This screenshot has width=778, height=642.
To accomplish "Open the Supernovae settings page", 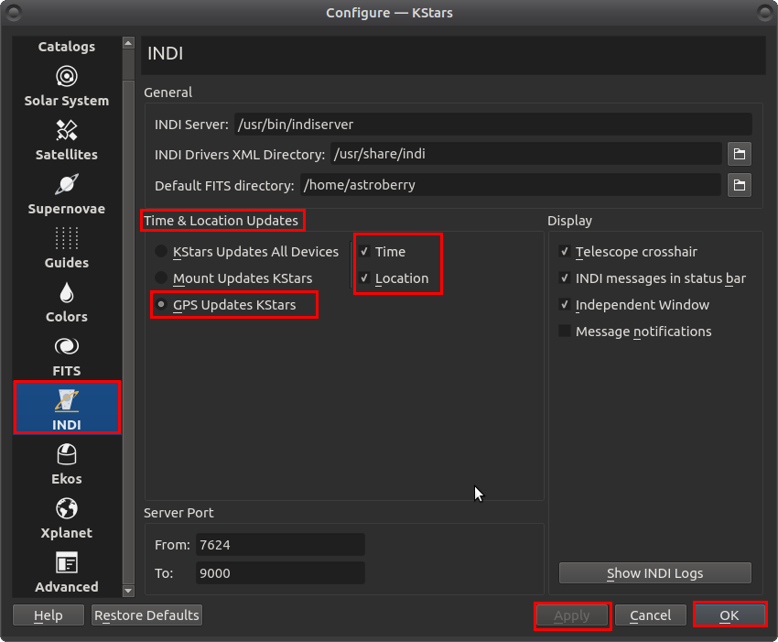I will pyautogui.click(x=66, y=195).
